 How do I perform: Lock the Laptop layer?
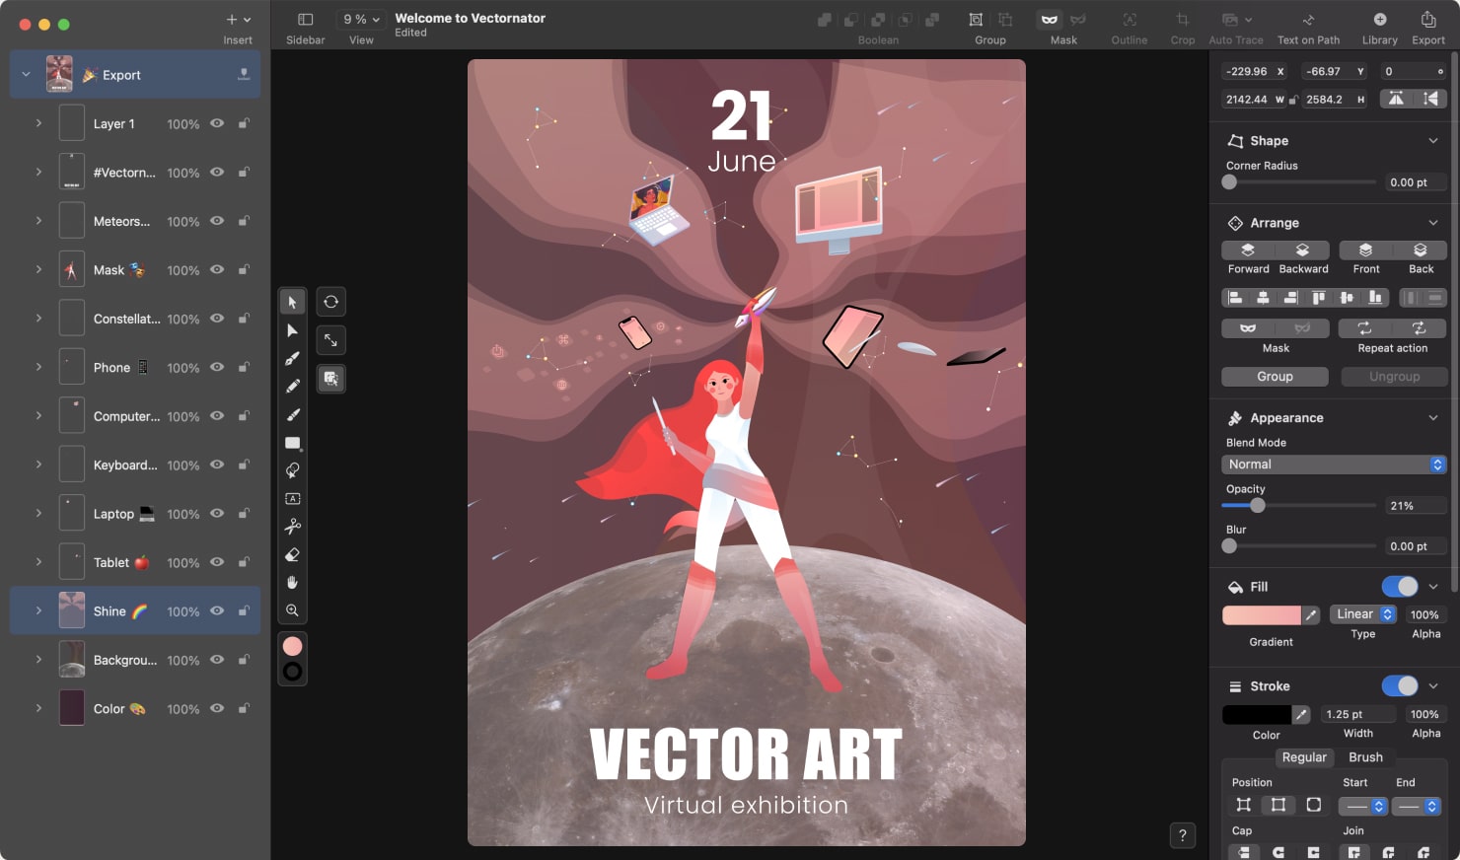tap(244, 513)
